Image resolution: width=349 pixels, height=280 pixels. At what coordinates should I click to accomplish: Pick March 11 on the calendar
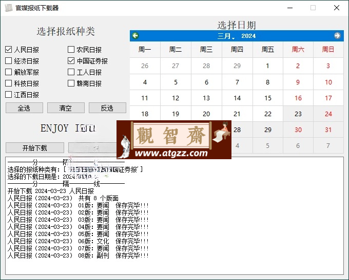click(x=145, y=98)
